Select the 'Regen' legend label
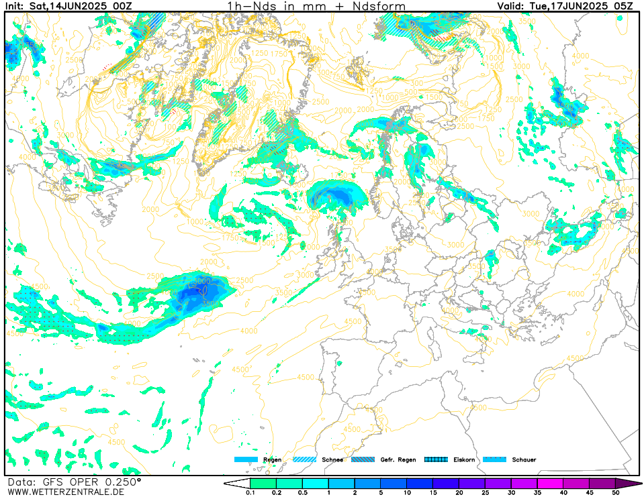Image resolution: width=644 pixels, height=497 pixels. pos(272,459)
